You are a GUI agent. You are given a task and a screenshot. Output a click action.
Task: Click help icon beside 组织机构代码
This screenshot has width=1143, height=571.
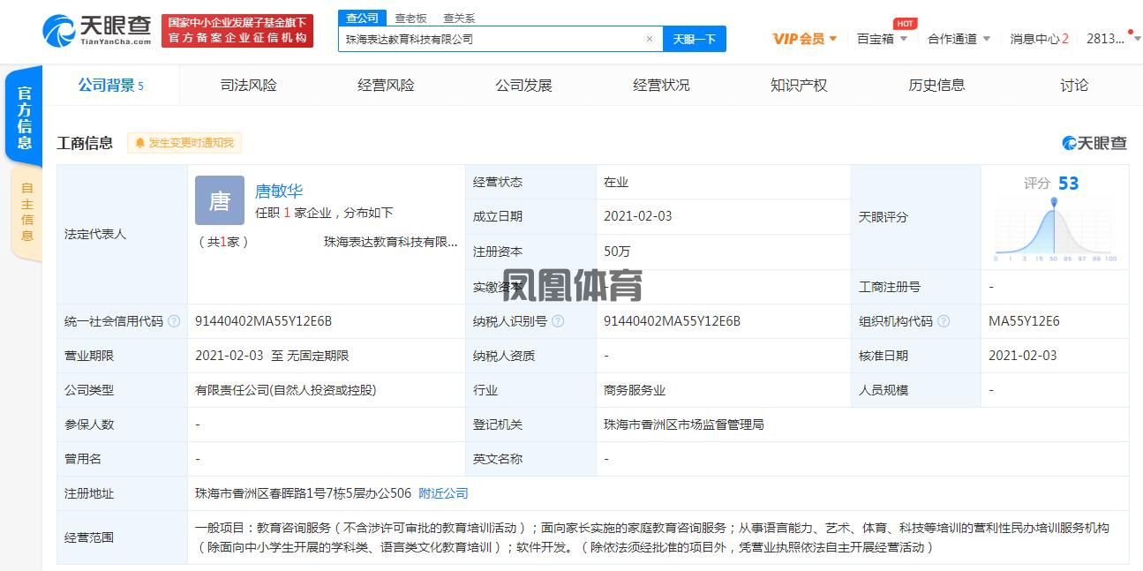click(944, 321)
